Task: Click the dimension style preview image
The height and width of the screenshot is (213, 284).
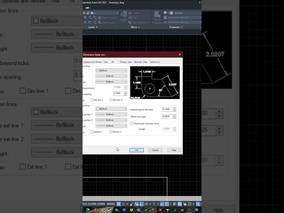Action: [x=155, y=83]
